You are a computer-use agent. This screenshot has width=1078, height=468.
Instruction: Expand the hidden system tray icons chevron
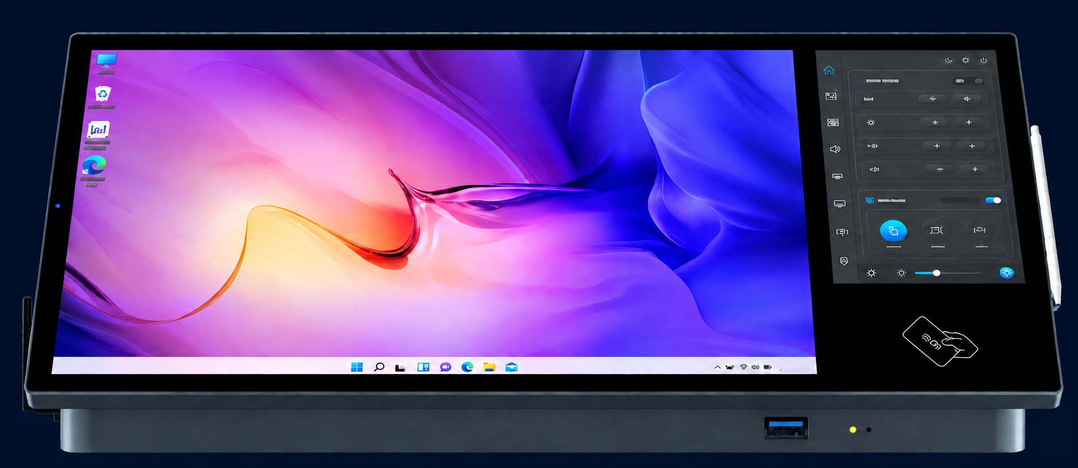click(x=718, y=367)
